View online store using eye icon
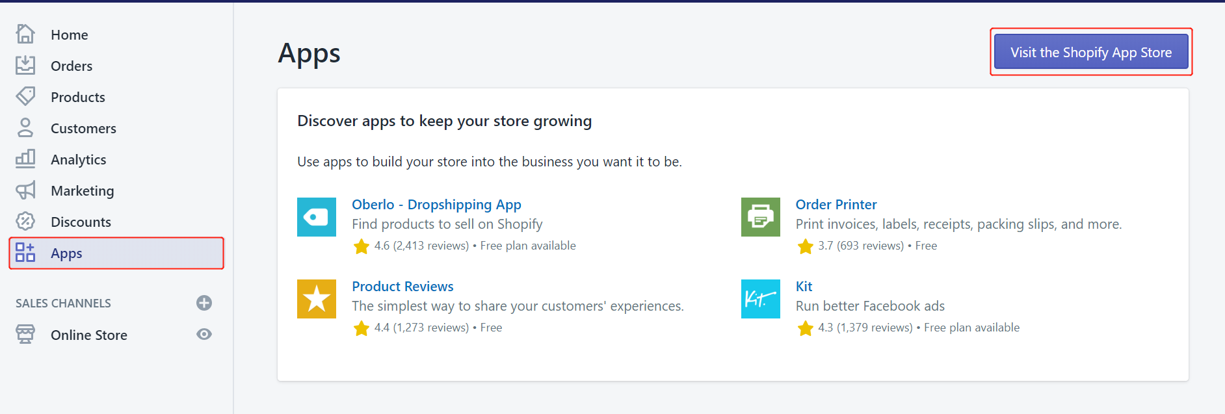1225x414 pixels. click(204, 334)
